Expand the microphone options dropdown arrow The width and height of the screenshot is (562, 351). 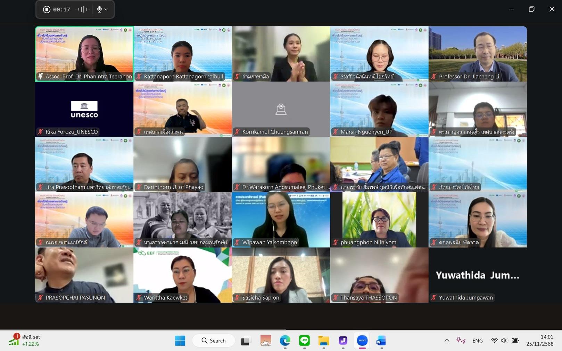(106, 10)
